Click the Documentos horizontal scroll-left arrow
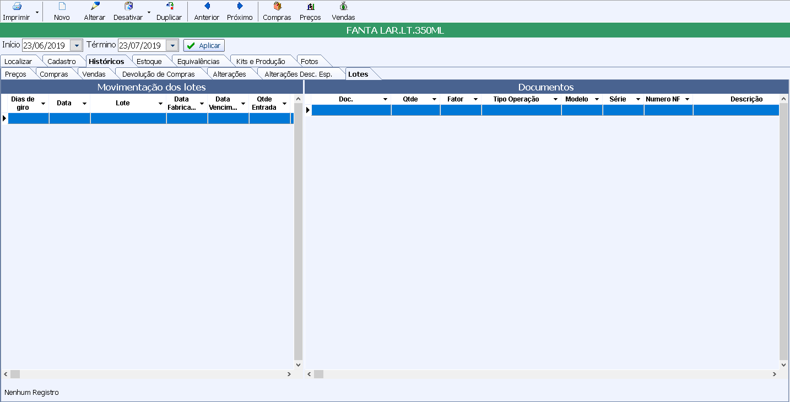The height and width of the screenshot is (402, 790). [309, 374]
